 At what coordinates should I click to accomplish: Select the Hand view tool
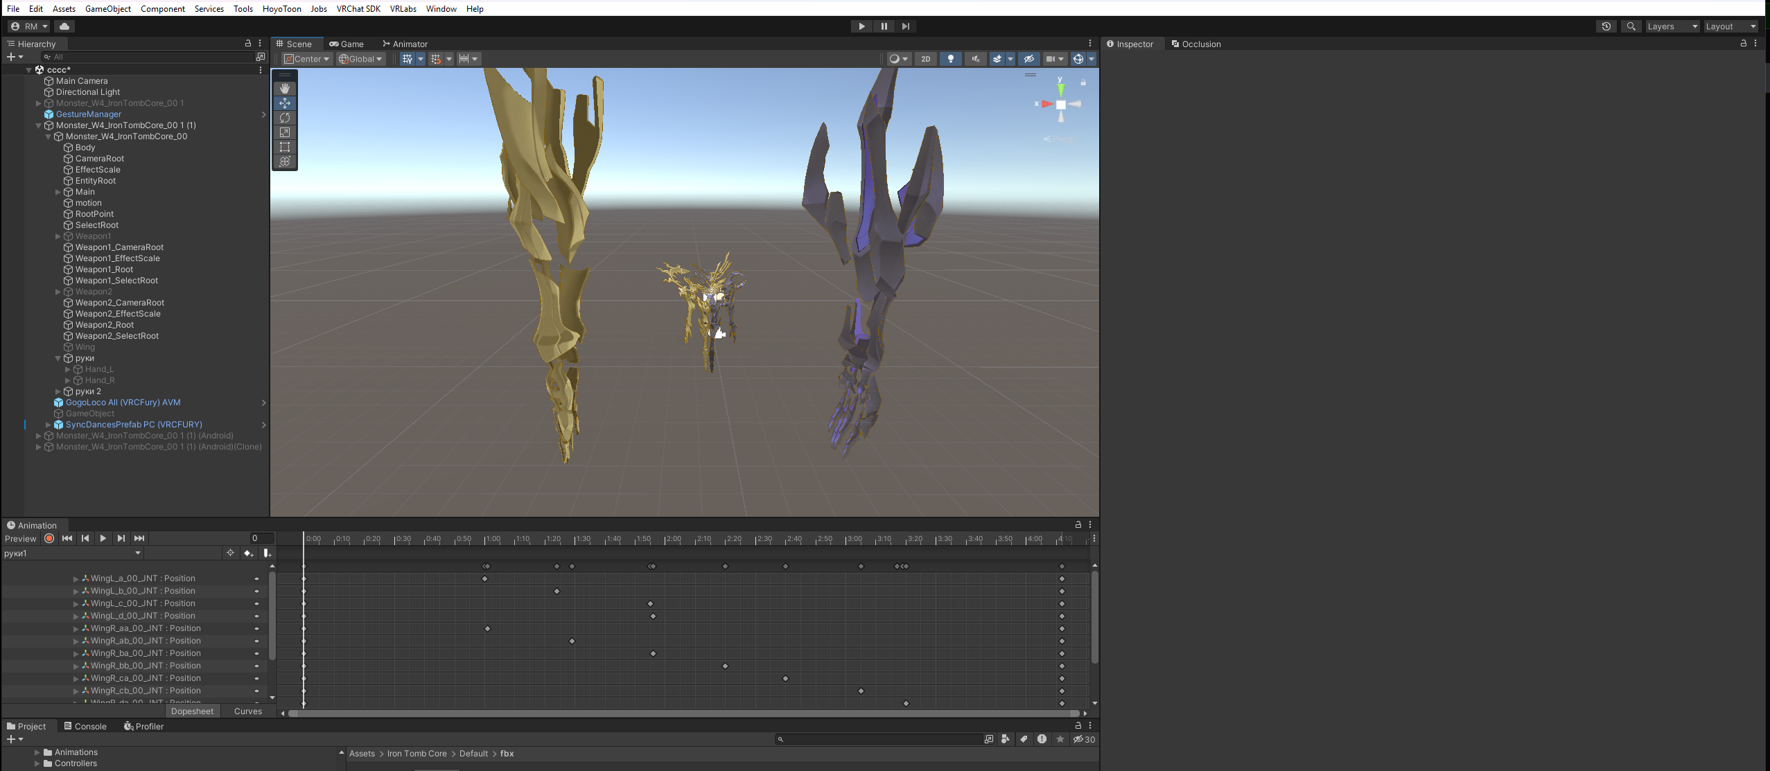(285, 89)
